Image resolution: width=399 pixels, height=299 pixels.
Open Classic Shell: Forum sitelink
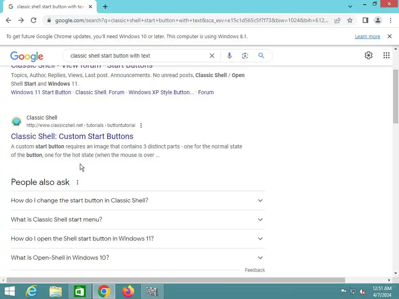click(x=100, y=92)
